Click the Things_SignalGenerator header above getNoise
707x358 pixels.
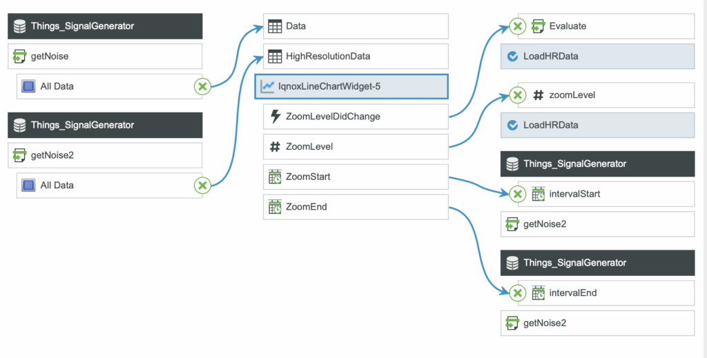pyautogui.click(x=105, y=26)
